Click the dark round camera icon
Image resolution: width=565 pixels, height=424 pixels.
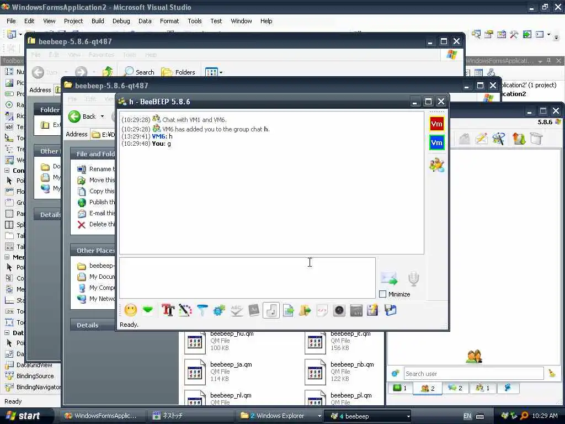tap(339, 310)
